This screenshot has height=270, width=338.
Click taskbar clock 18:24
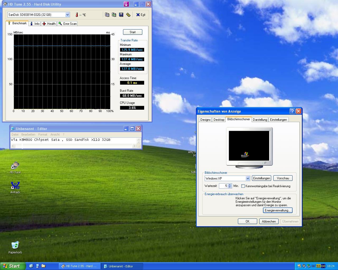[331, 266]
